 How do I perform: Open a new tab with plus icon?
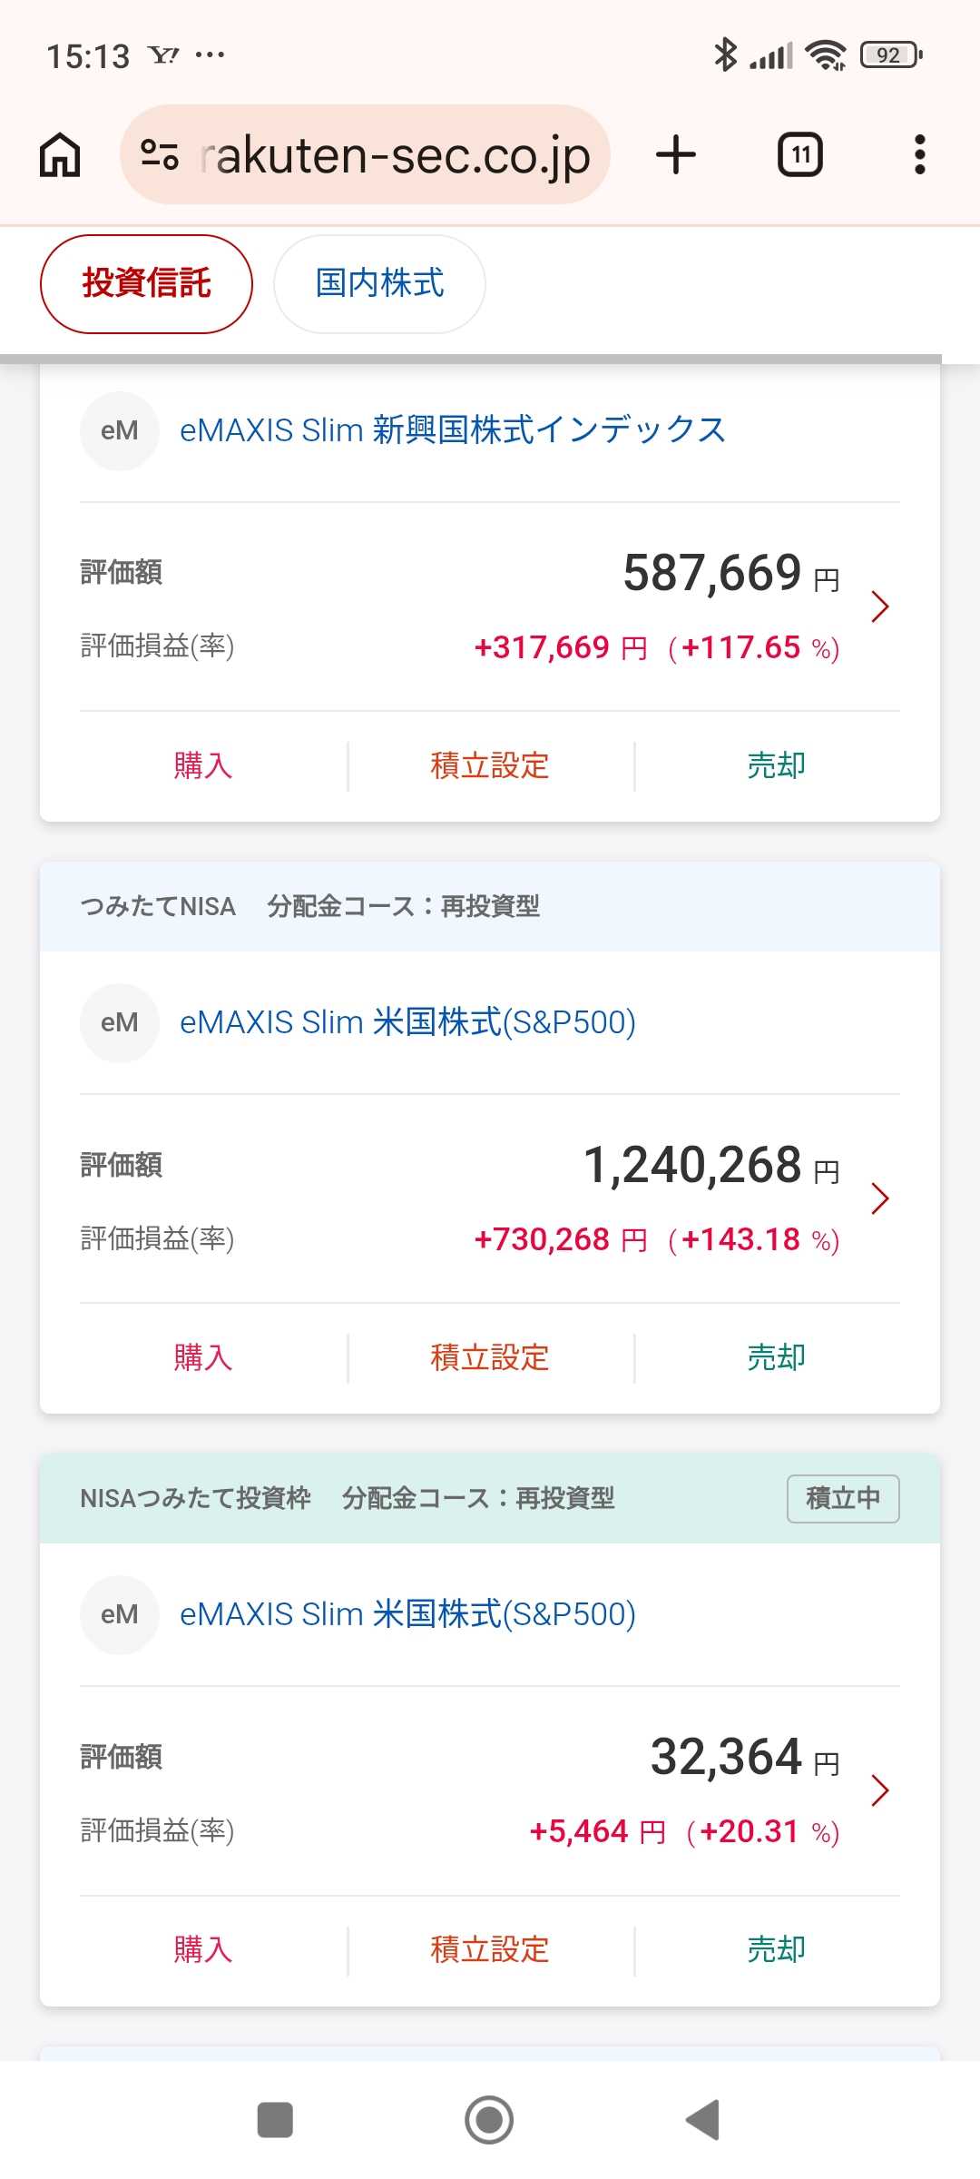click(676, 154)
